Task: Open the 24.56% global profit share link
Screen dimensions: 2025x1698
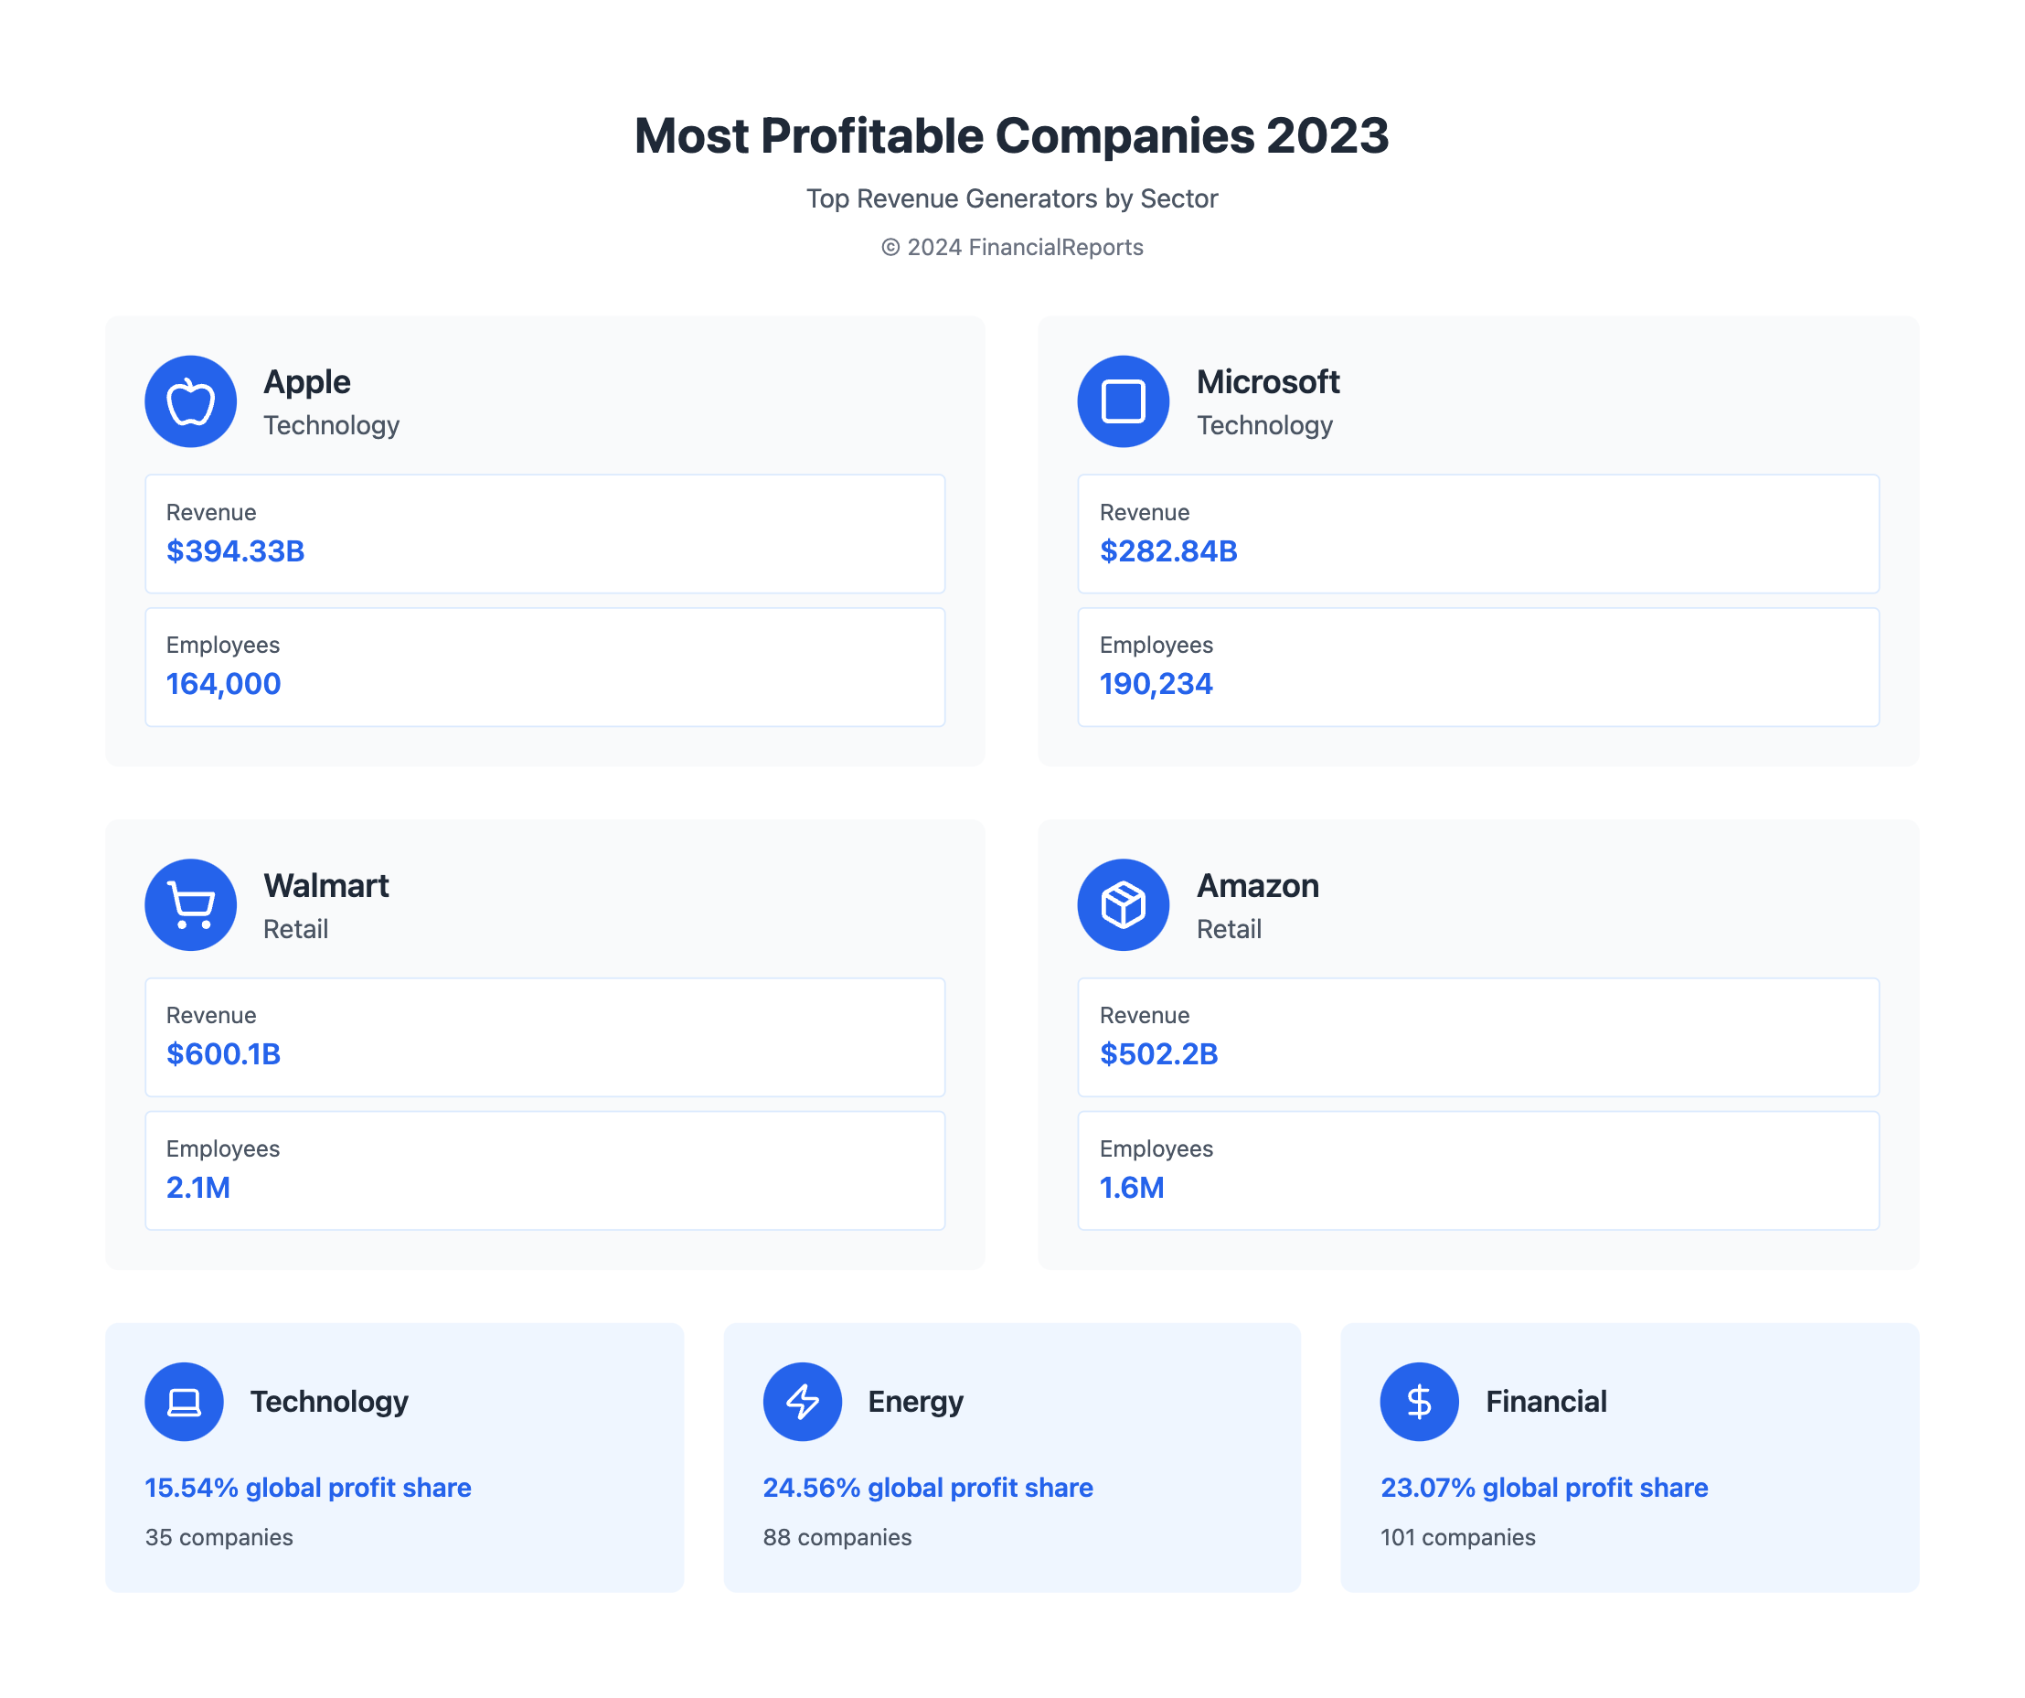Action: [928, 1487]
